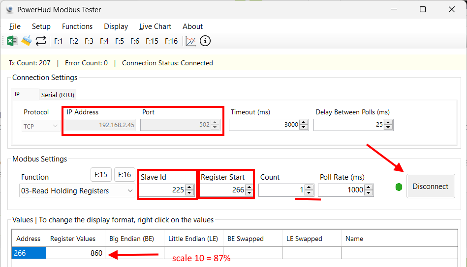Image resolution: width=467 pixels, height=267 pixels.
Task: Select the F:15 toolbar shortcut
Action: 152,41
